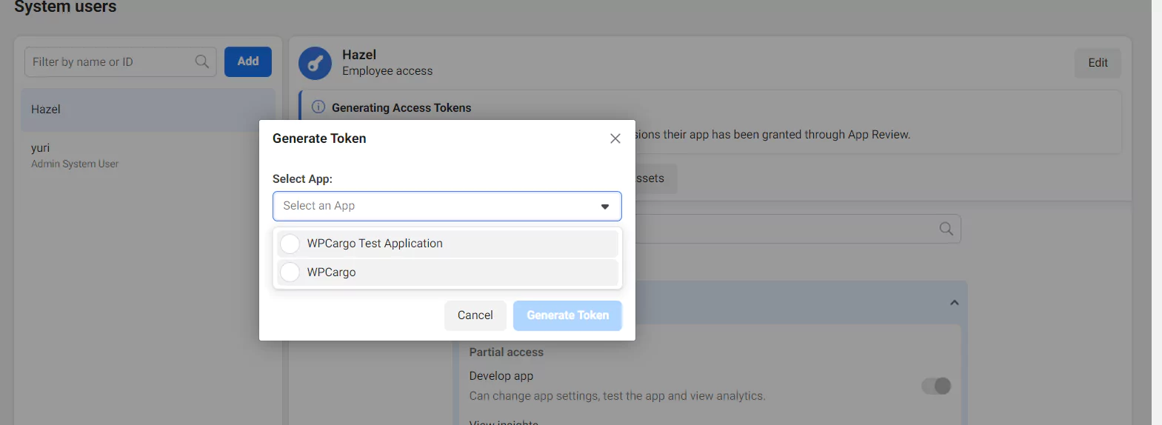Click the key avatar icon beside Hazel
This screenshot has width=1162, height=425.
click(315, 64)
